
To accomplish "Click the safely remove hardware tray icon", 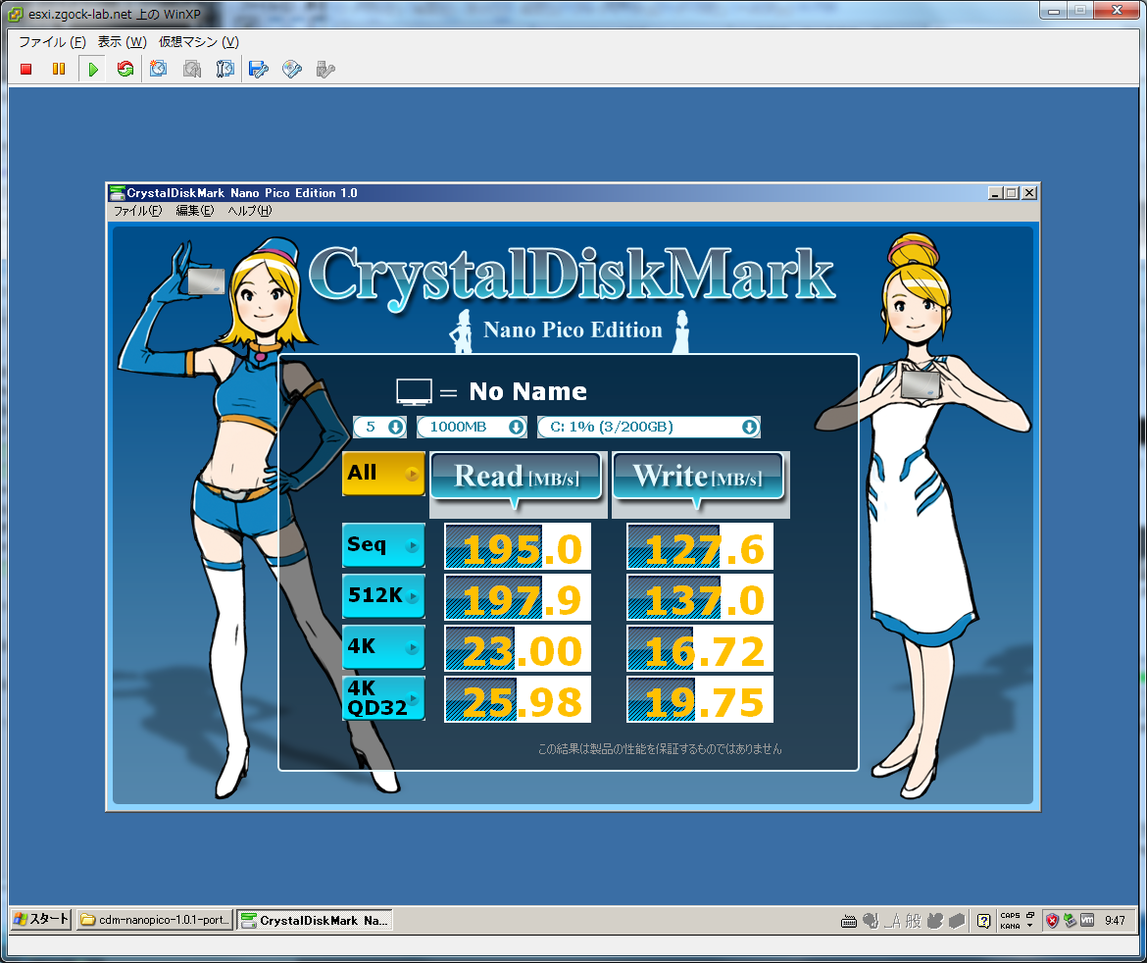I will (x=1070, y=921).
